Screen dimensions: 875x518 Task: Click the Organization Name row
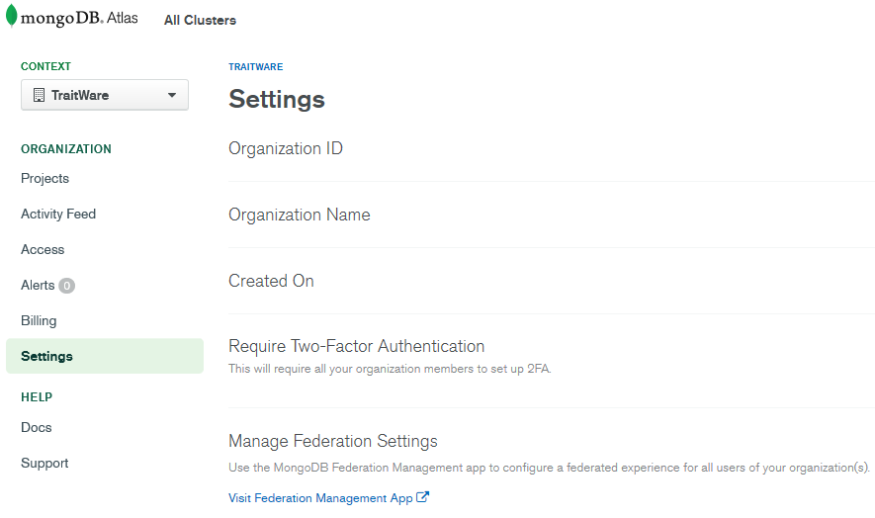552,215
